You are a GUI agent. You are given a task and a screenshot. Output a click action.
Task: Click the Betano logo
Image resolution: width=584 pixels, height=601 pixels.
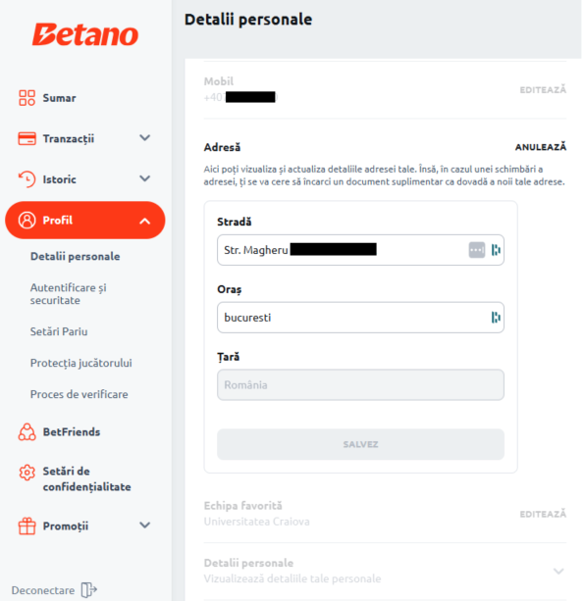tap(84, 34)
